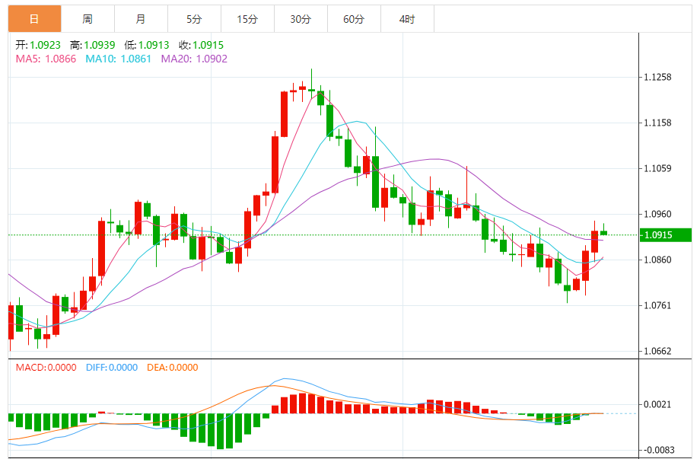The image size is (700, 459).
Task: Open the 60分 timeframe tab
Action: point(354,19)
